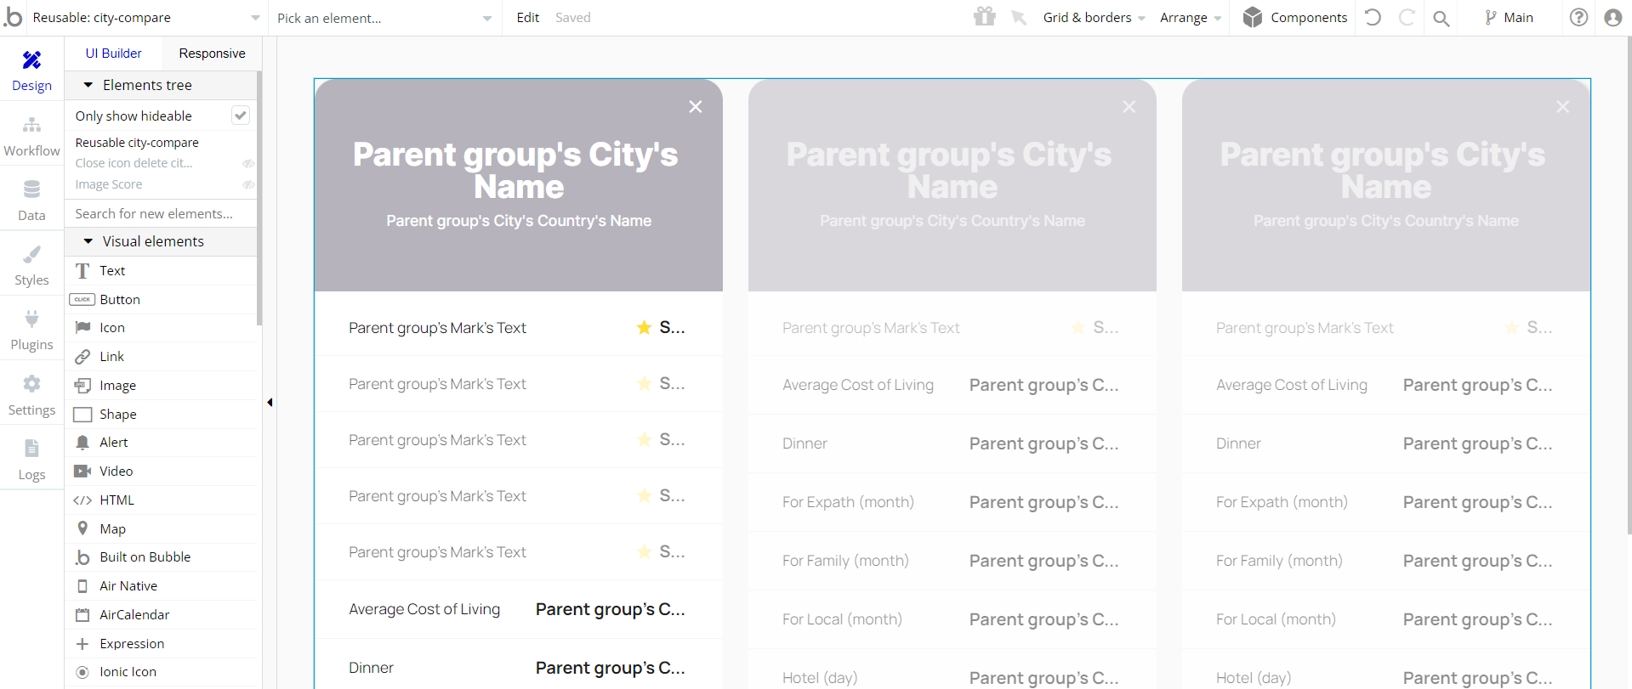Open the Plugins section
Image resolution: width=1632 pixels, height=689 pixels.
[31, 330]
